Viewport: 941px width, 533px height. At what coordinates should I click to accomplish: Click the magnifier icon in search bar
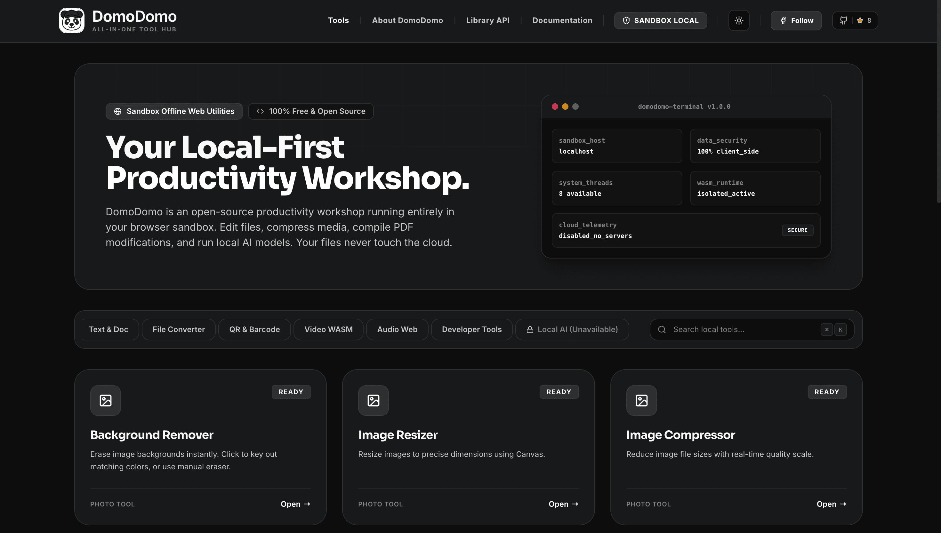(x=662, y=330)
